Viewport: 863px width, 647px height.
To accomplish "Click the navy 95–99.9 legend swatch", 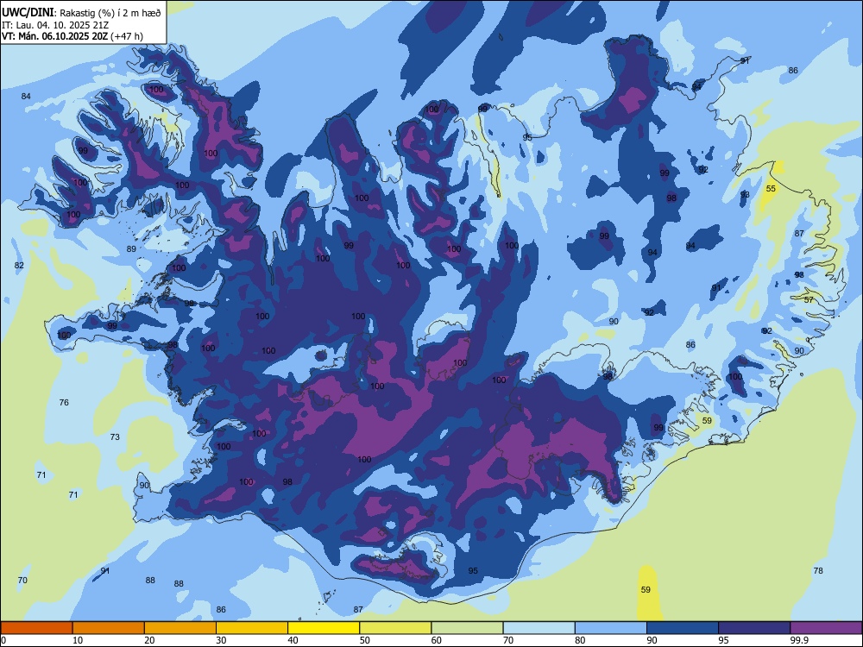I will pos(754,628).
